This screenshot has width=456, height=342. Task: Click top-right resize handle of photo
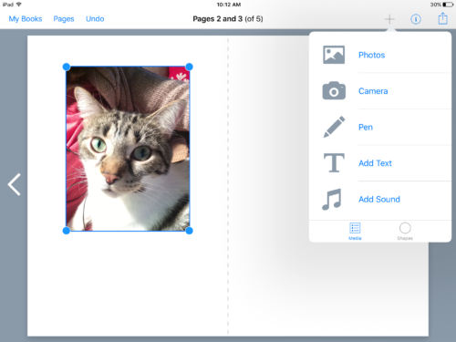(x=189, y=67)
